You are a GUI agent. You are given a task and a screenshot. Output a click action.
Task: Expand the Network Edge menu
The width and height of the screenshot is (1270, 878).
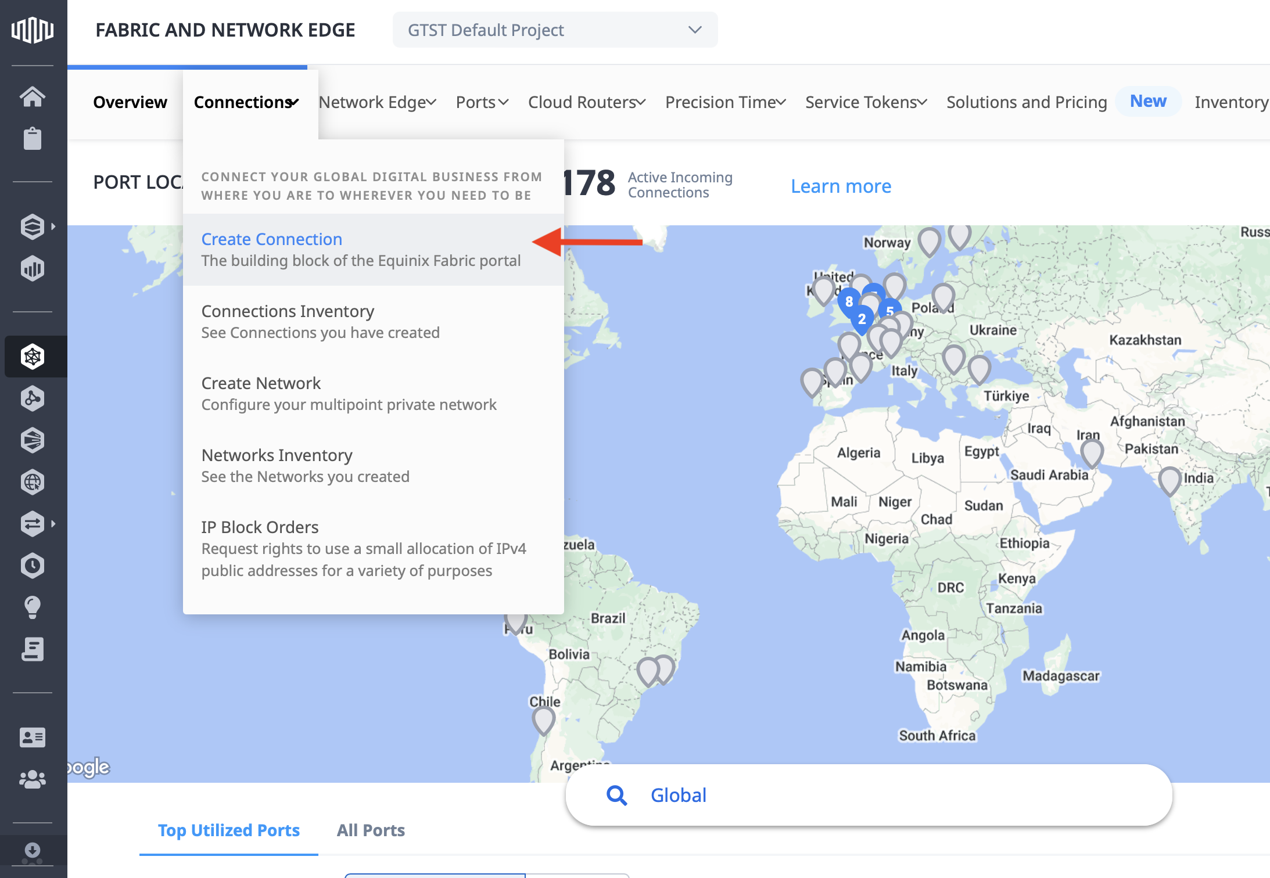pos(377,102)
